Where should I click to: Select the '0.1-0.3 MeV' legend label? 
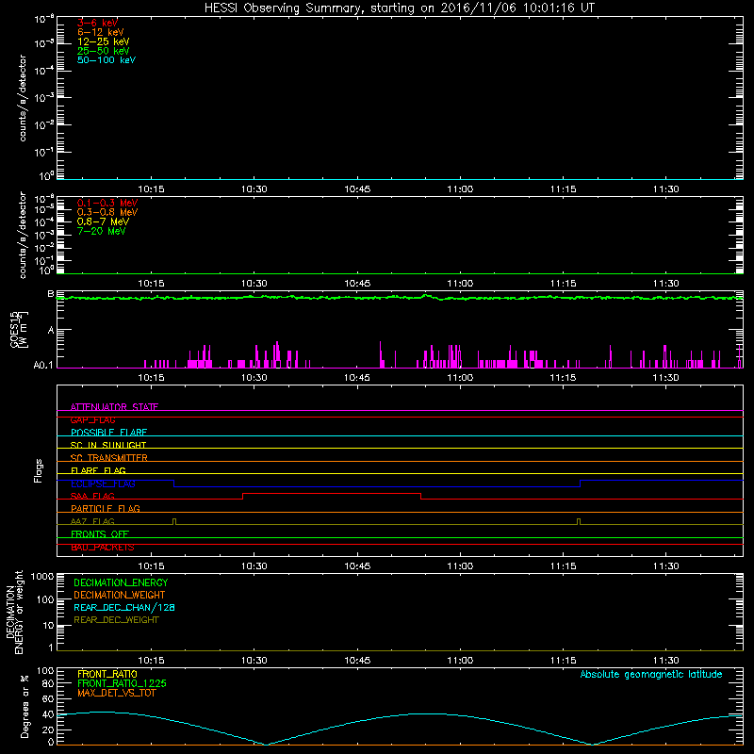tap(107, 203)
